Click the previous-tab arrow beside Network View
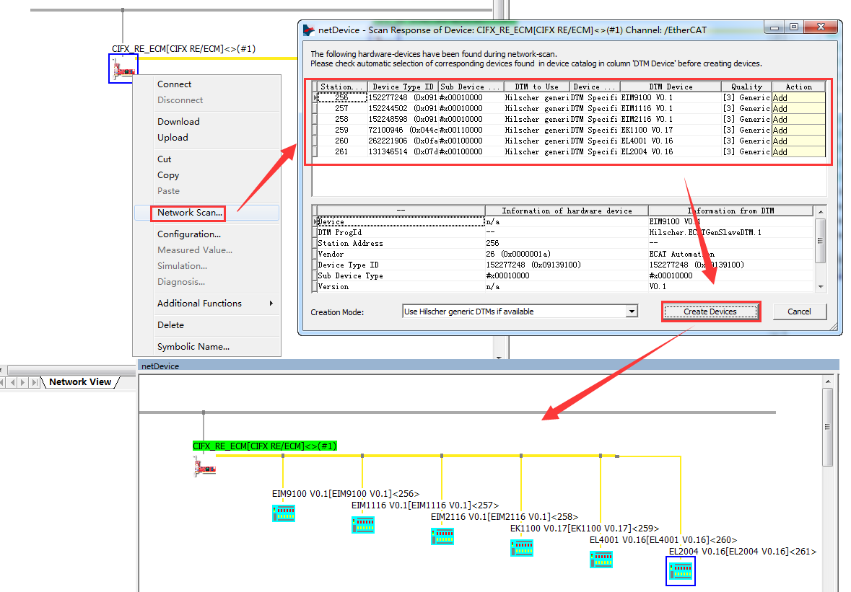Screen dimensions: 851x592 [13, 382]
